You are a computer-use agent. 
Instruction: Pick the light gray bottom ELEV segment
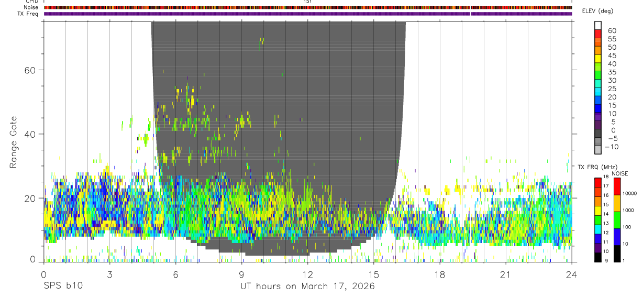[x=598, y=150]
